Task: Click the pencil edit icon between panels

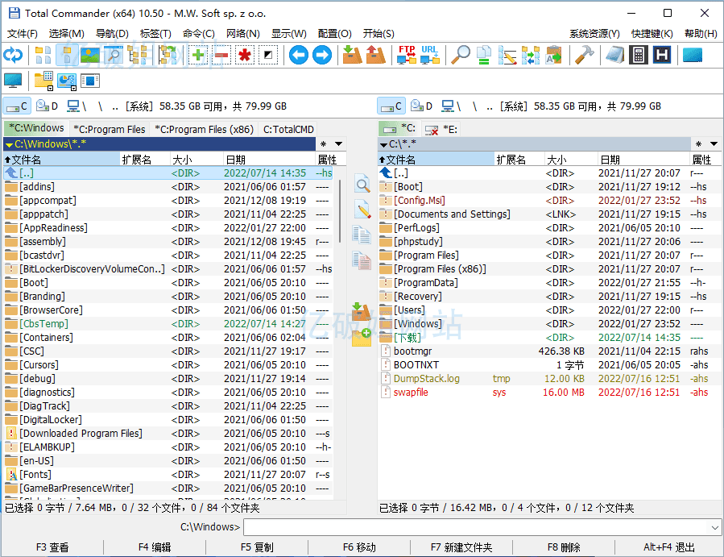Action: [x=362, y=210]
